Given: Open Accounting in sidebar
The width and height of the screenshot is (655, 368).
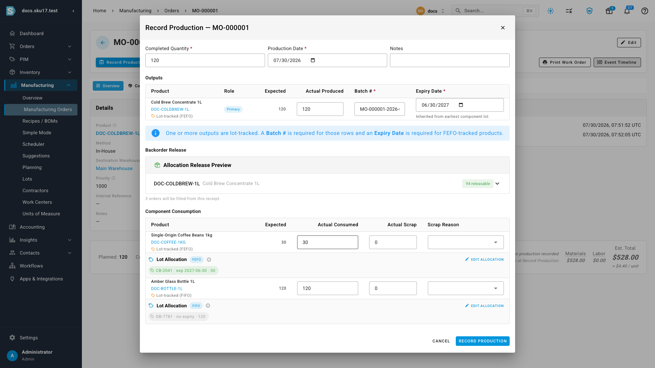Looking at the screenshot, I should click(x=41, y=227).
